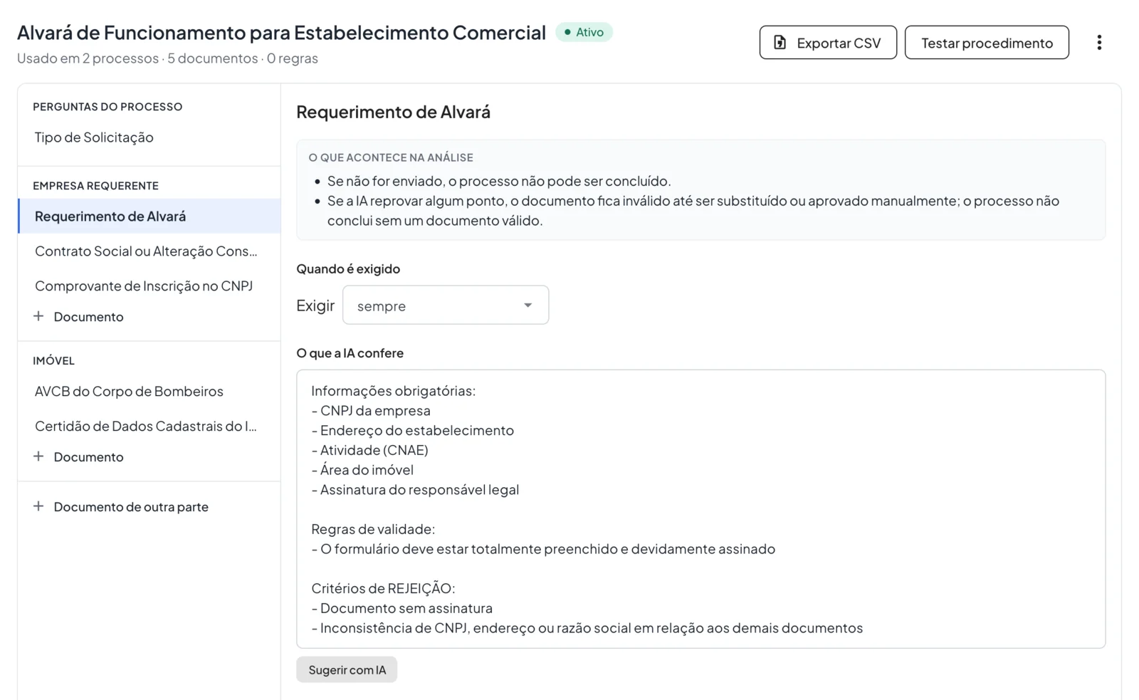The width and height of the screenshot is (1139, 700).
Task: Open the three-dot more options menu
Action: click(1099, 43)
